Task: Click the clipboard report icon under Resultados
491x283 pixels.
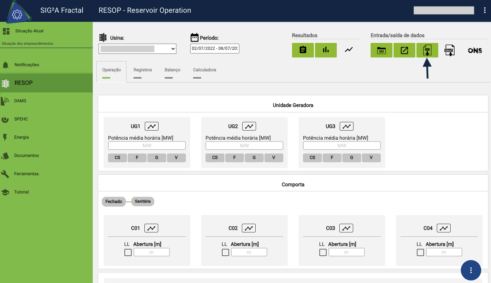Action: pos(303,50)
